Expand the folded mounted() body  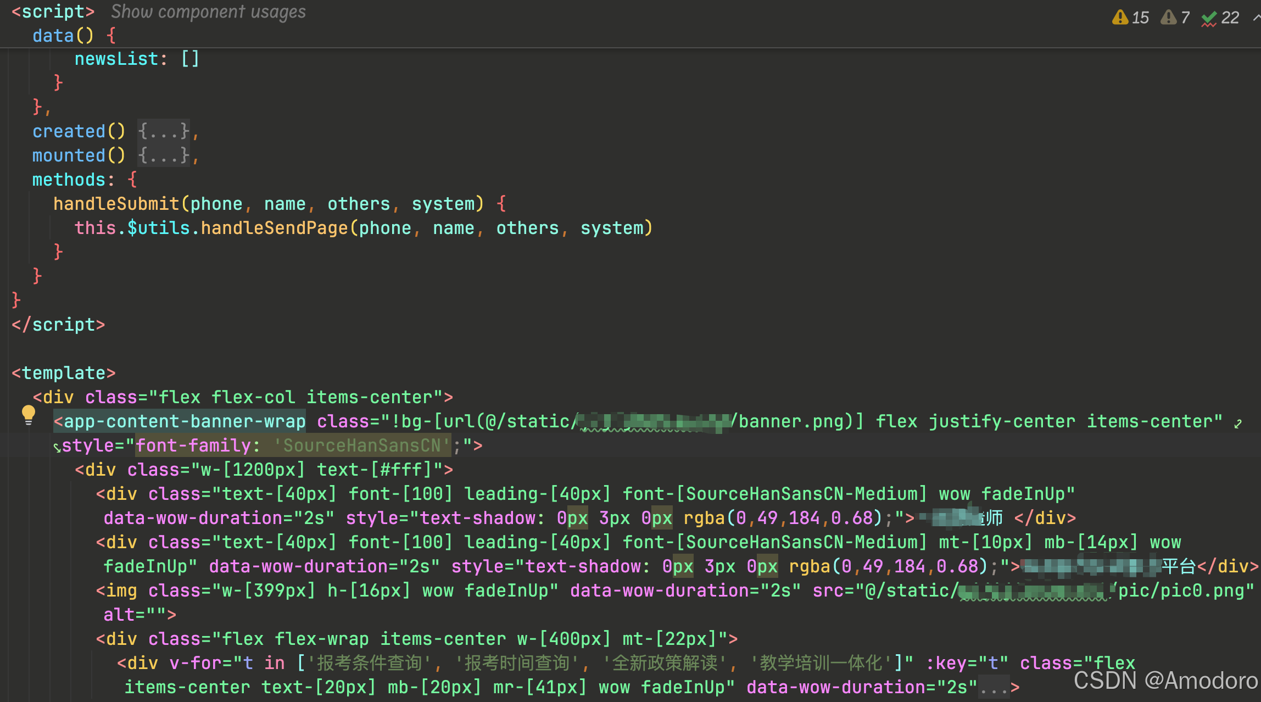pyautogui.click(x=163, y=155)
